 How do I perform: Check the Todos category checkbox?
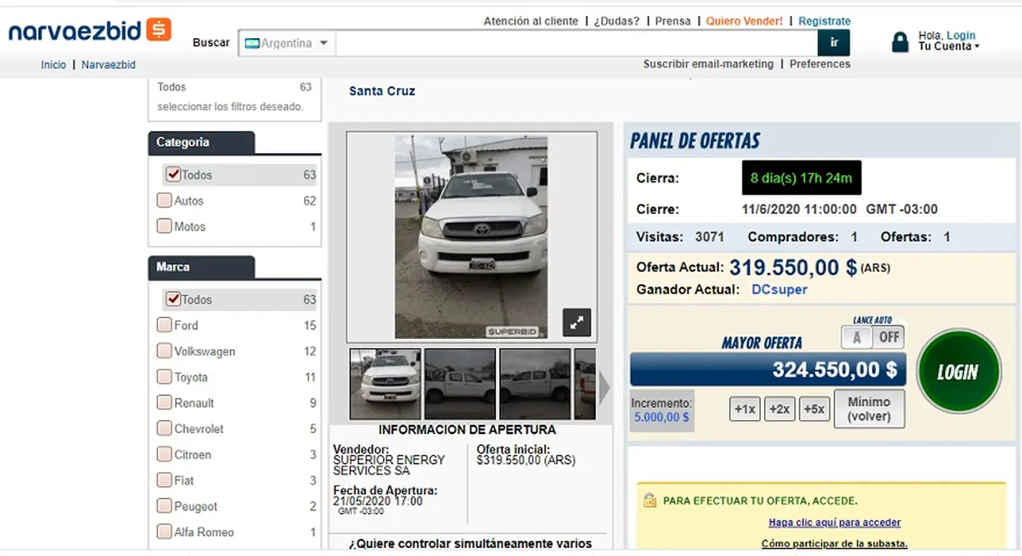pos(173,174)
